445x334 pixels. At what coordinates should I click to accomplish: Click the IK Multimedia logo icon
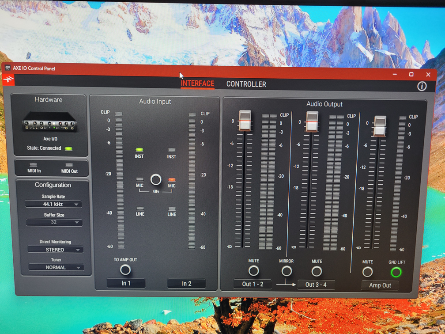tap(8, 80)
